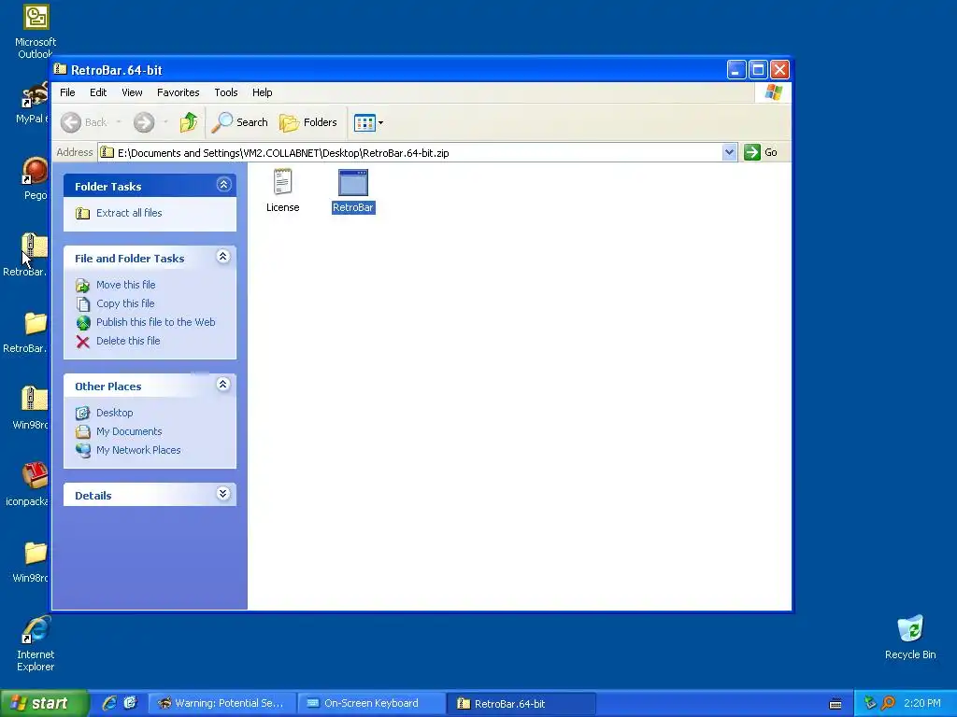Viewport: 957px width, 717px height.
Task: Click the RetroBar.64-bit title bar folder icon
Action: 60,69
